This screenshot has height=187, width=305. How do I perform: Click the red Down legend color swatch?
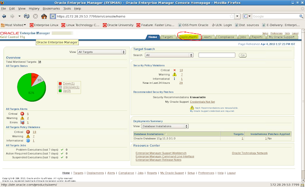pyautogui.click(x=60, y=83)
